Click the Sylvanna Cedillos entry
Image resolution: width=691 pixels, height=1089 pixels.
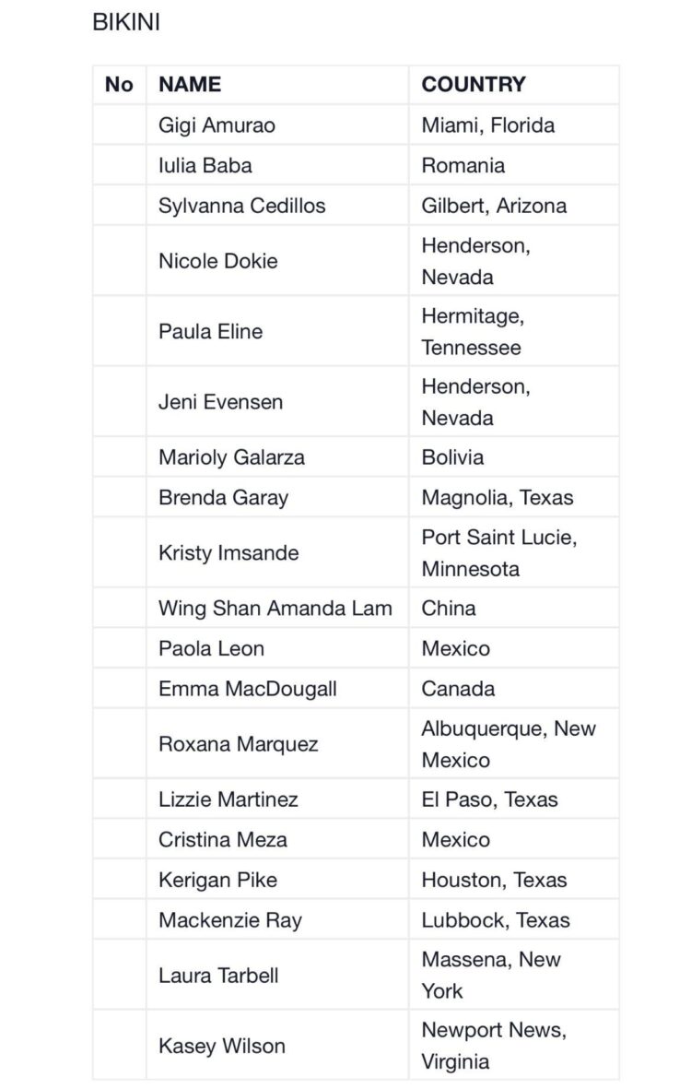[x=241, y=206]
